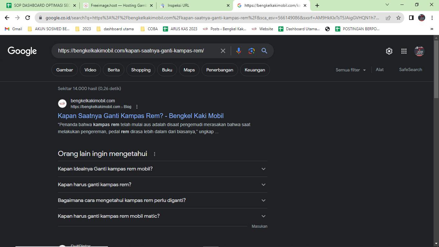Close the SOP DASHBOARD tab
The height and width of the screenshot is (247, 439).
point(75,5)
